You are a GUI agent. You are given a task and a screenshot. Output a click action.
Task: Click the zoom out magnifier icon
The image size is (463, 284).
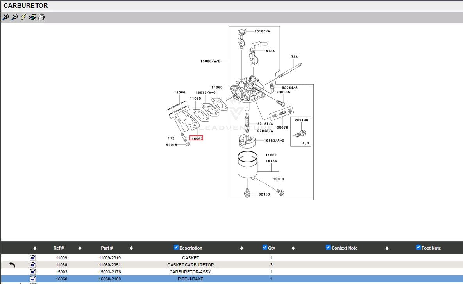coord(14,17)
